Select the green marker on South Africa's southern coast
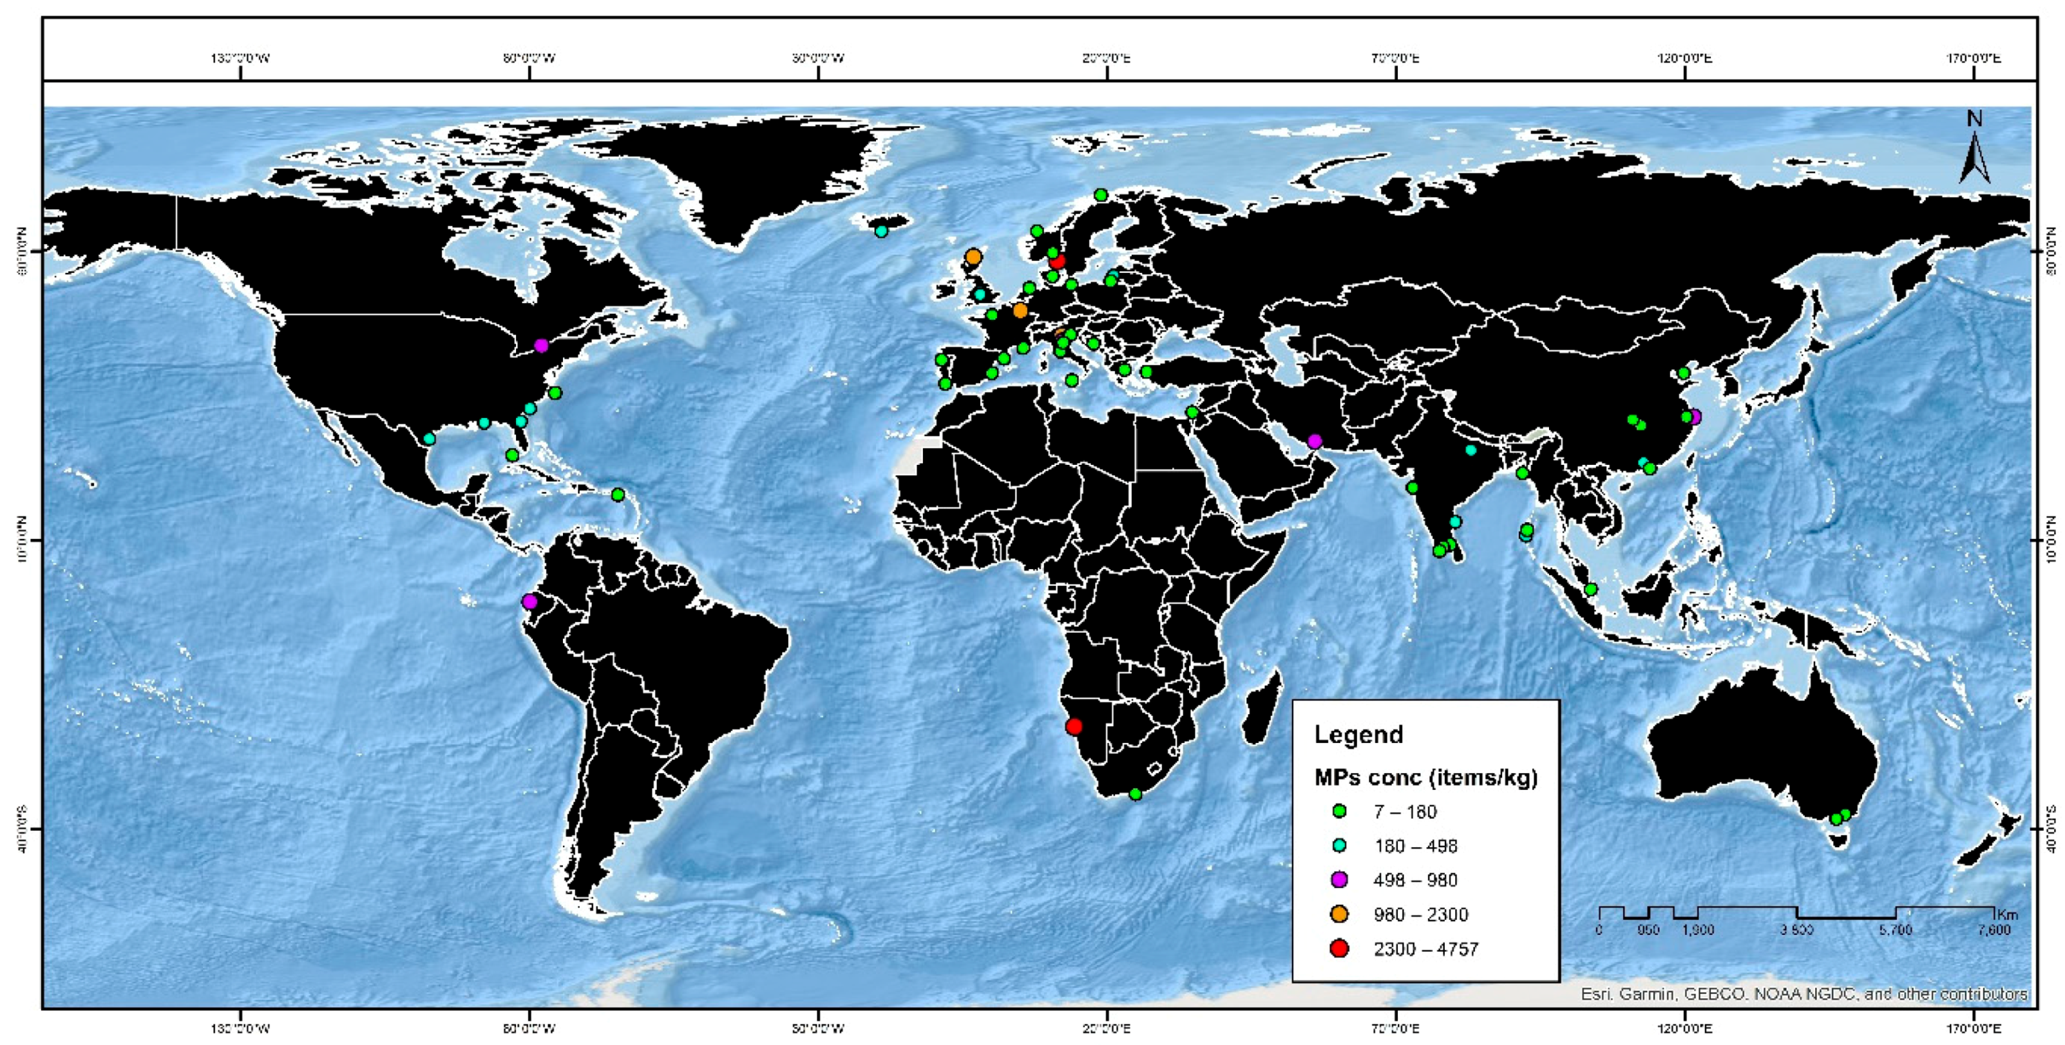 [1135, 794]
